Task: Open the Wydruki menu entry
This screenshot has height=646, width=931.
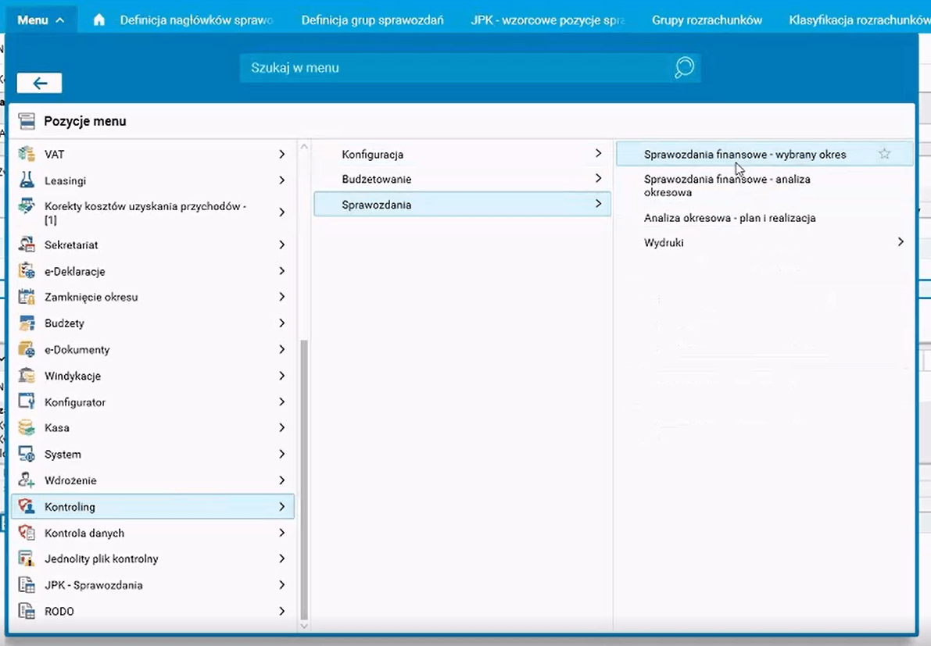Action: 764,243
